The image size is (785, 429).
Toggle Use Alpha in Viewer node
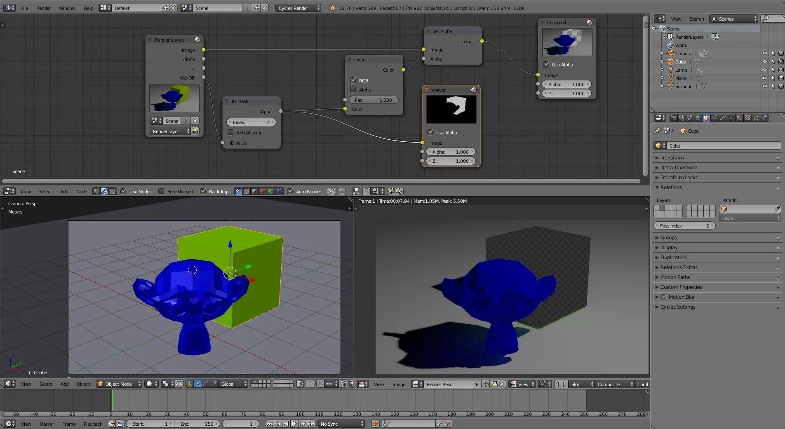click(x=430, y=132)
